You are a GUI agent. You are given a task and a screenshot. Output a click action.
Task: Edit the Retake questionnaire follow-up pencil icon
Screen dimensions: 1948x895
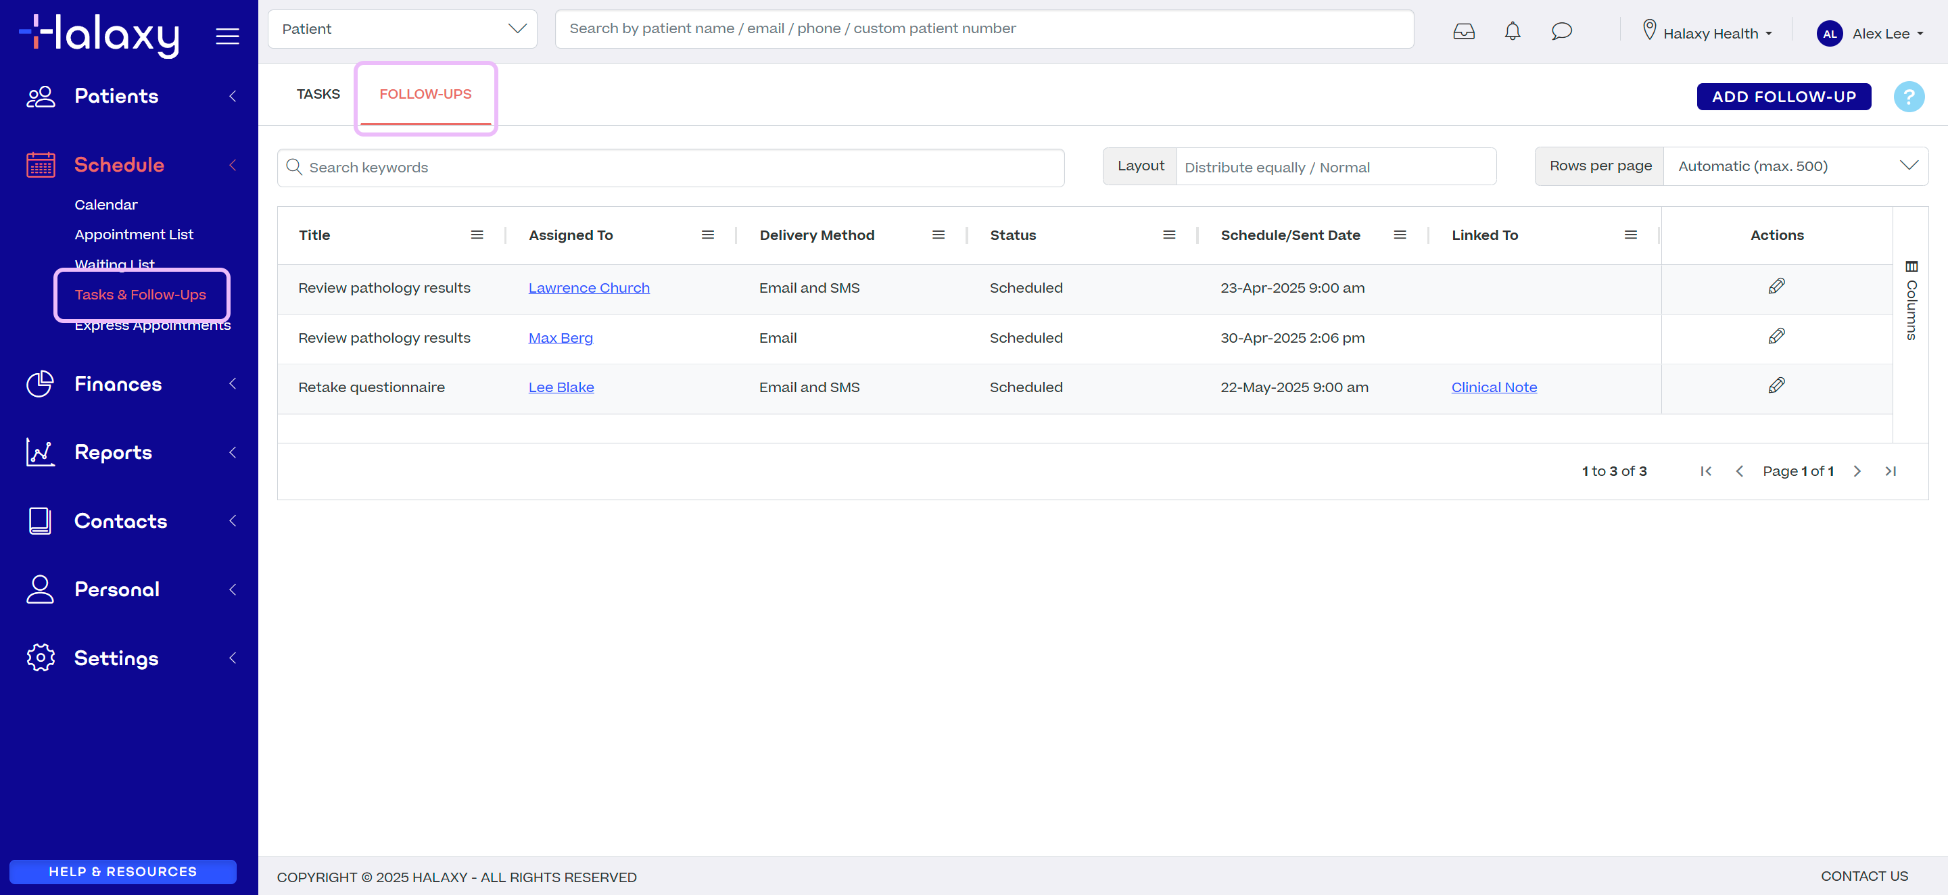(x=1776, y=386)
